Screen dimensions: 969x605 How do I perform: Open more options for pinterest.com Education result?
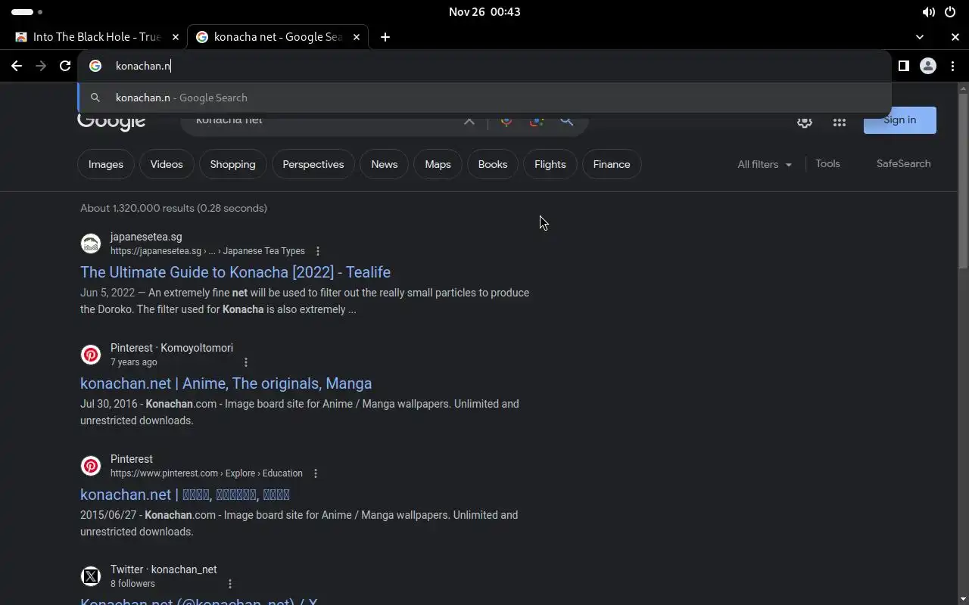[316, 473]
